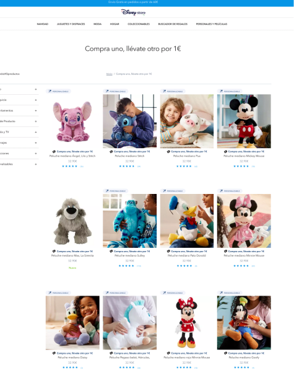Click Personalizable badge icon above Mickey Mouse plush
294x383 pixels.
[x=222, y=91]
